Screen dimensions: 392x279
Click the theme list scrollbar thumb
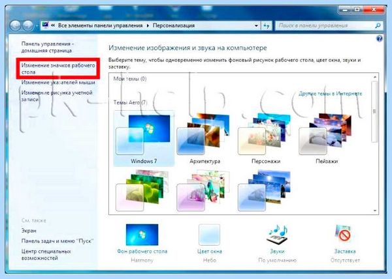tap(374, 111)
